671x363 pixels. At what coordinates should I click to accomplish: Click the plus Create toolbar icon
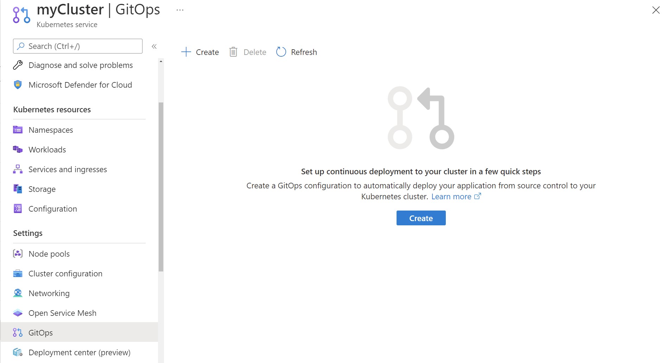click(186, 52)
